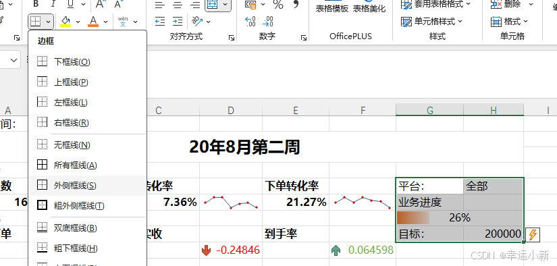Viewport: 557px width, 266px height.
Task: Select cell with value 200000
Action: [493, 234]
